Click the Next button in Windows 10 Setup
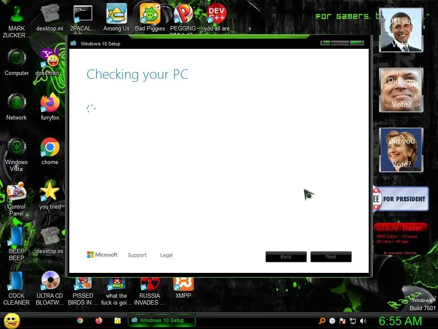 (331, 257)
